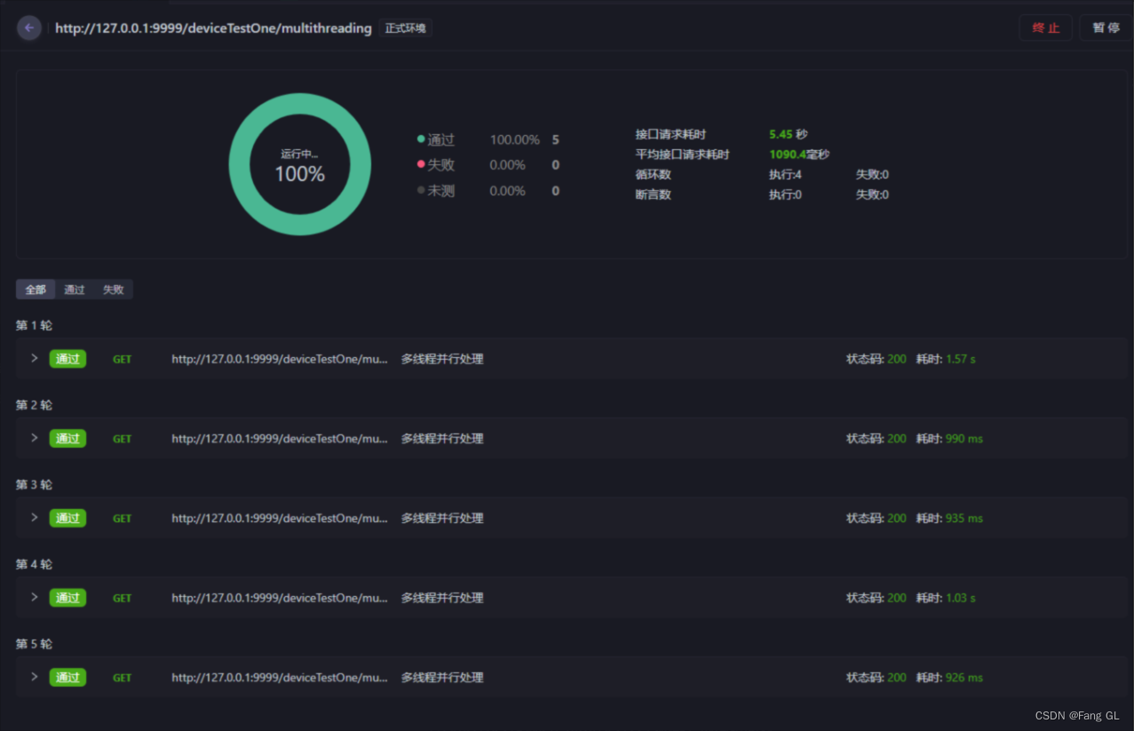Click the green 通过 legend dot
This screenshot has height=731, width=1134.
click(421, 139)
